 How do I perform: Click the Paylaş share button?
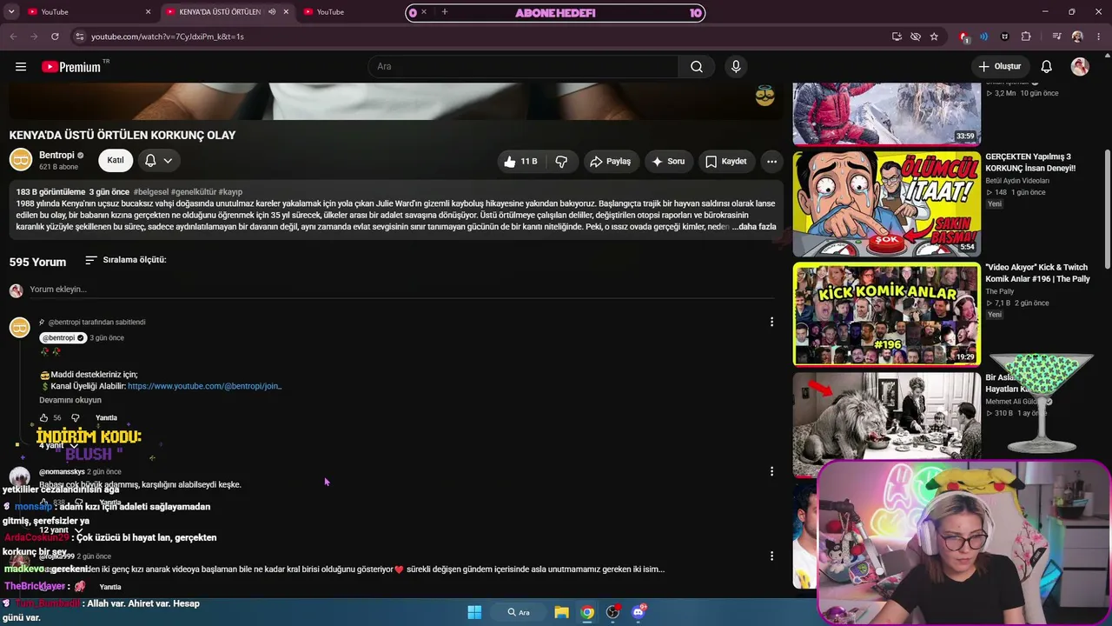pos(610,162)
